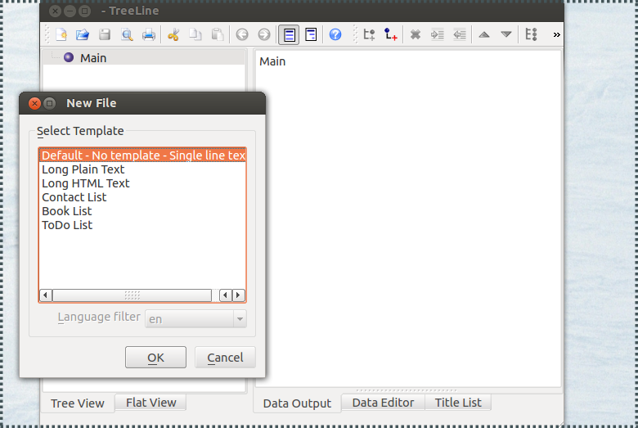This screenshot has width=638, height=428.
Task: Switch to the Tree View tab
Action: (x=78, y=403)
